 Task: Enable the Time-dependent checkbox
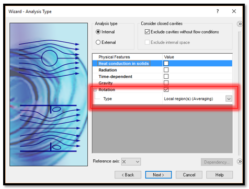tap(166, 76)
